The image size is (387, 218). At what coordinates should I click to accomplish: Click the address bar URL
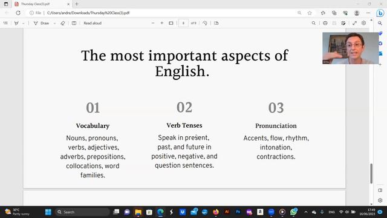[88, 13]
